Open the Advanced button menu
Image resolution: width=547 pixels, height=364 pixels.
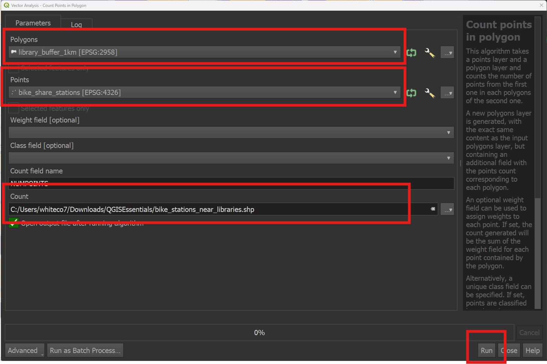(25, 350)
